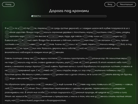The width and height of the screenshot is (138, 104).
Task: Fill the blank in 'п_дножья'
Action: (54, 74)
